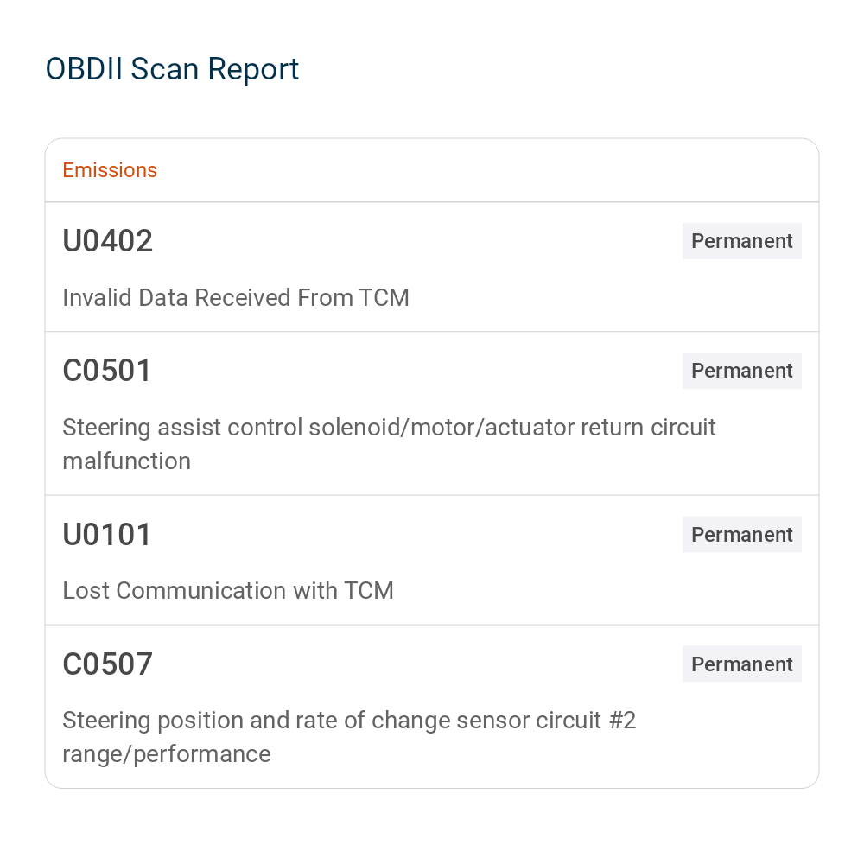Click TCM in the U0402 description
Screen dimensions: 864x864
(384, 297)
